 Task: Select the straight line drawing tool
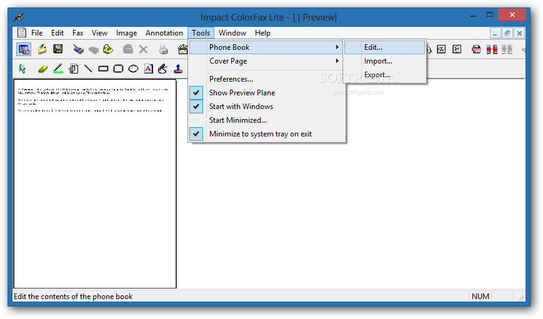point(88,69)
